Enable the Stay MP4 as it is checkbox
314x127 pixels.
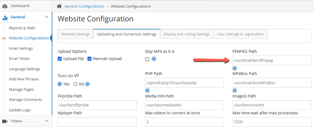(x=147, y=59)
